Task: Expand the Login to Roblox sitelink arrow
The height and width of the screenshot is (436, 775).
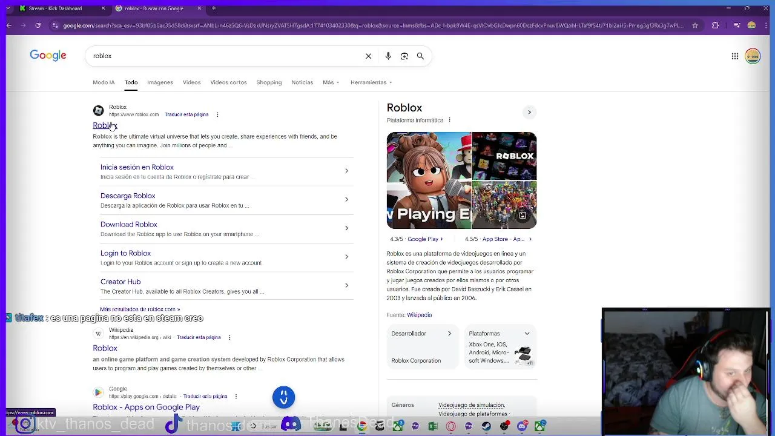Action: [x=346, y=257]
